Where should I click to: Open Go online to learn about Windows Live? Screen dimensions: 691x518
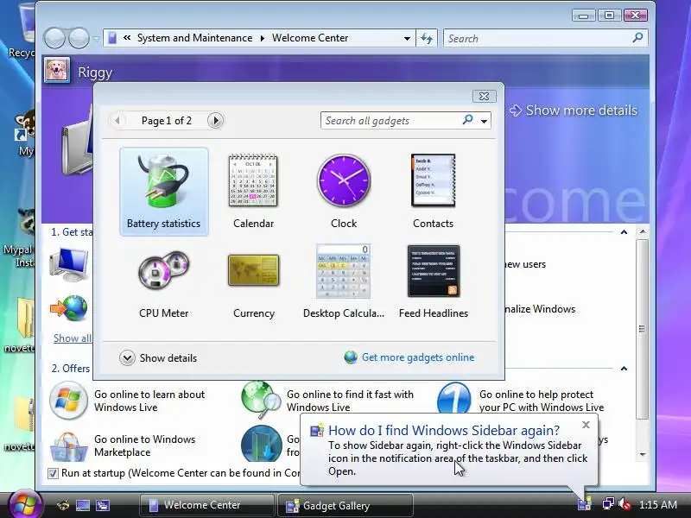pos(149,401)
